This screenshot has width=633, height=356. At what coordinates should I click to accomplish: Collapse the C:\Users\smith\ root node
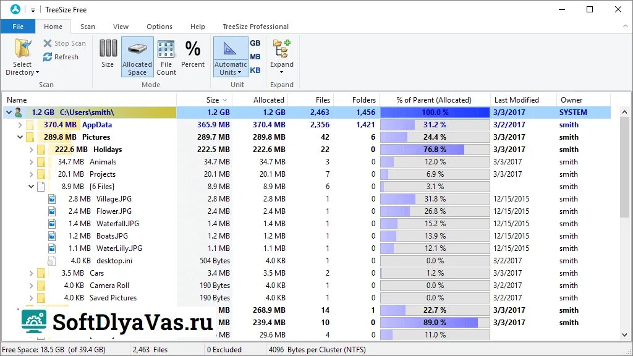pyautogui.click(x=9, y=112)
